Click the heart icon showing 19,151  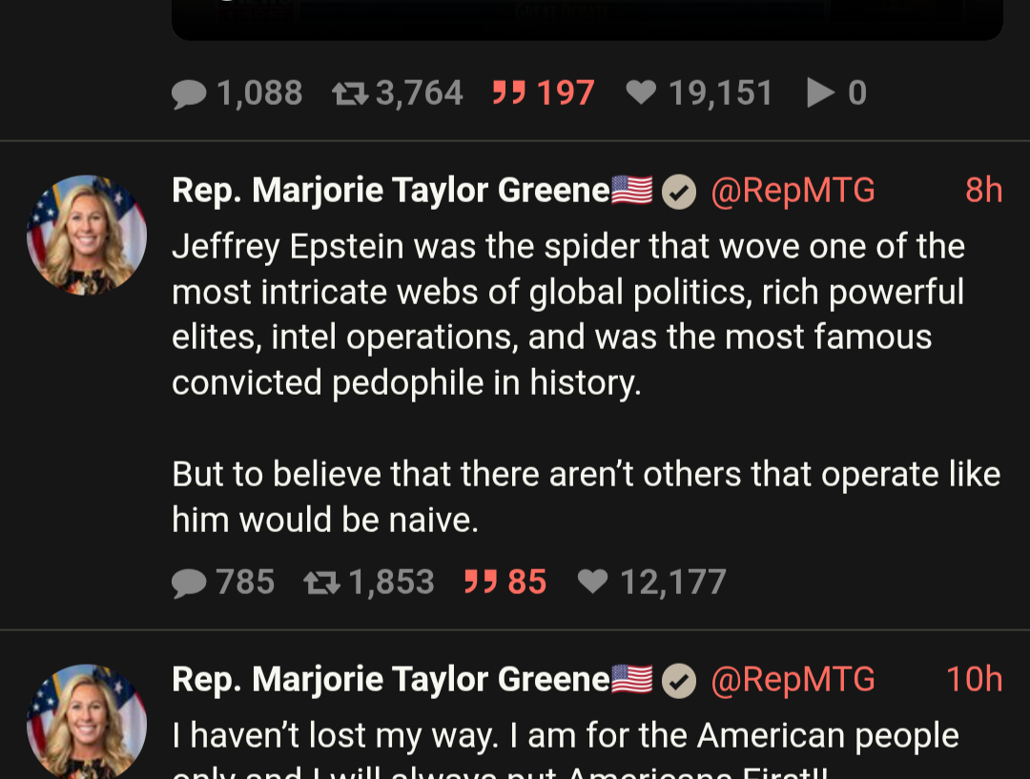pyautogui.click(x=641, y=93)
